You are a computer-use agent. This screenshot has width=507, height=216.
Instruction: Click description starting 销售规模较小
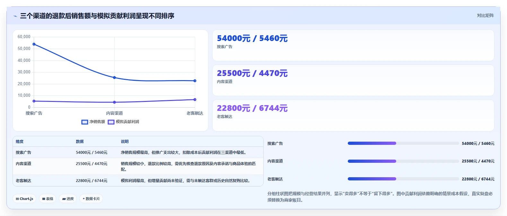click(x=188, y=166)
